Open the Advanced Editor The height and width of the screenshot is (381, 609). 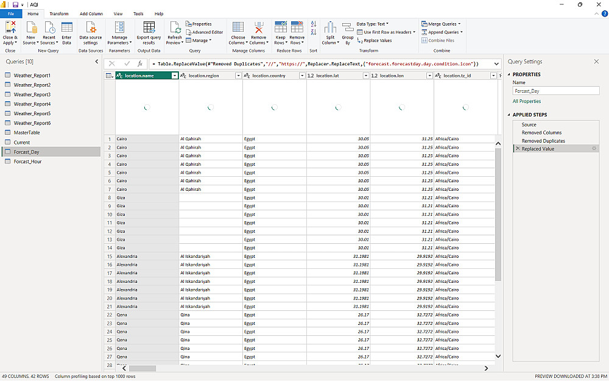pyautogui.click(x=204, y=32)
